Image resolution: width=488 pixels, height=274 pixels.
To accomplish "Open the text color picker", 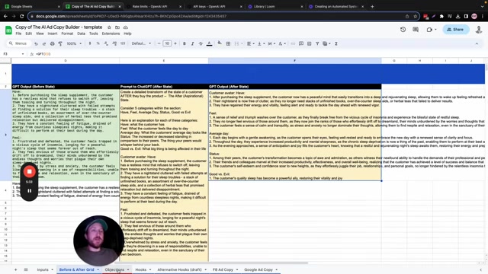I will pyautogui.click(x=209, y=44).
